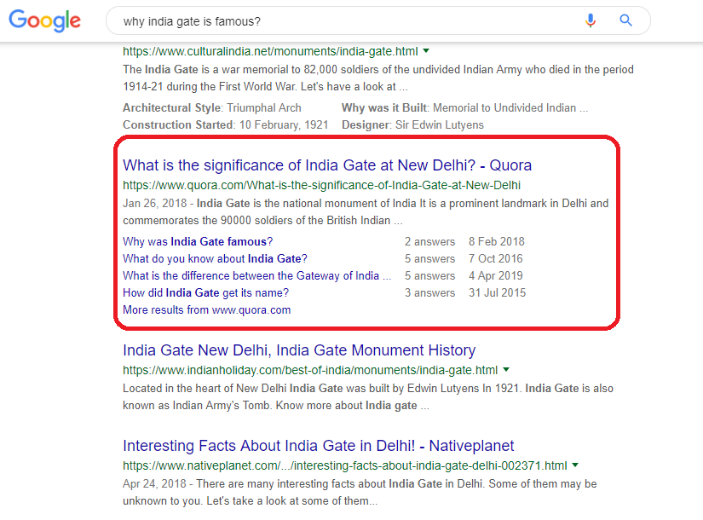Open 'What do you know about India Gate?'
The width and height of the screenshot is (703, 520).
point(215,259)
